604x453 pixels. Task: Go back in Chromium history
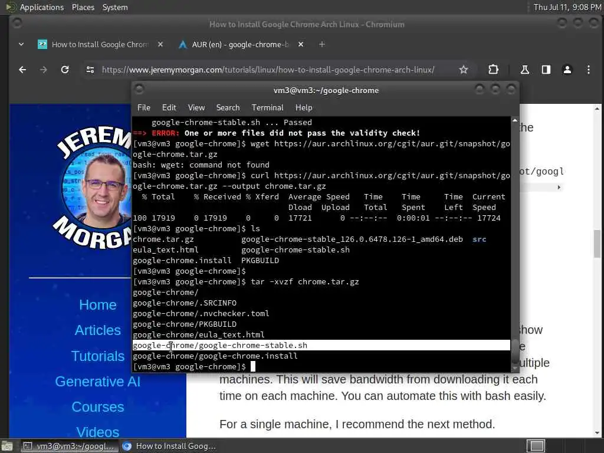pyautogui.click(x=22, y=70)
